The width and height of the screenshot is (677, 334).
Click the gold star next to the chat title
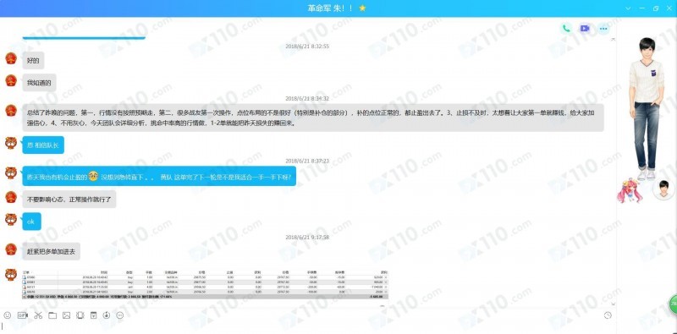click(x=362, y=8)
